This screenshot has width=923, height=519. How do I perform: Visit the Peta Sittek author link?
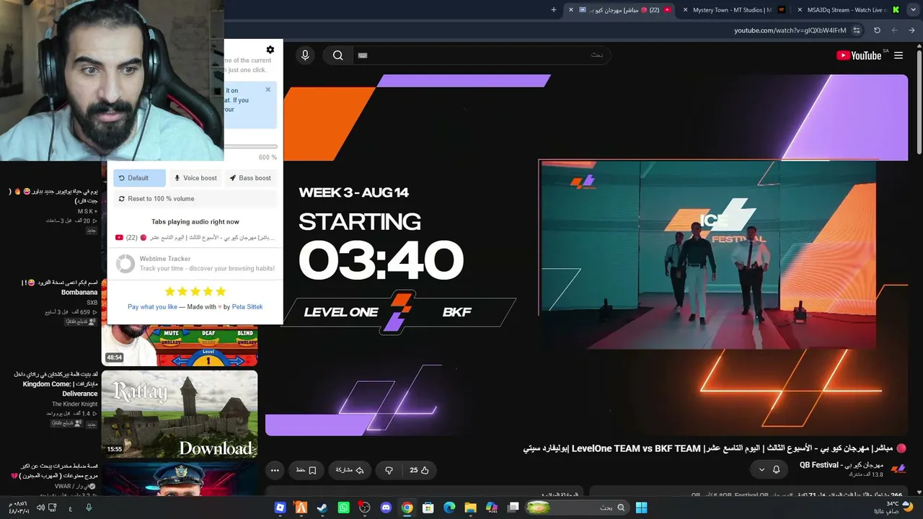pos(247,307)
